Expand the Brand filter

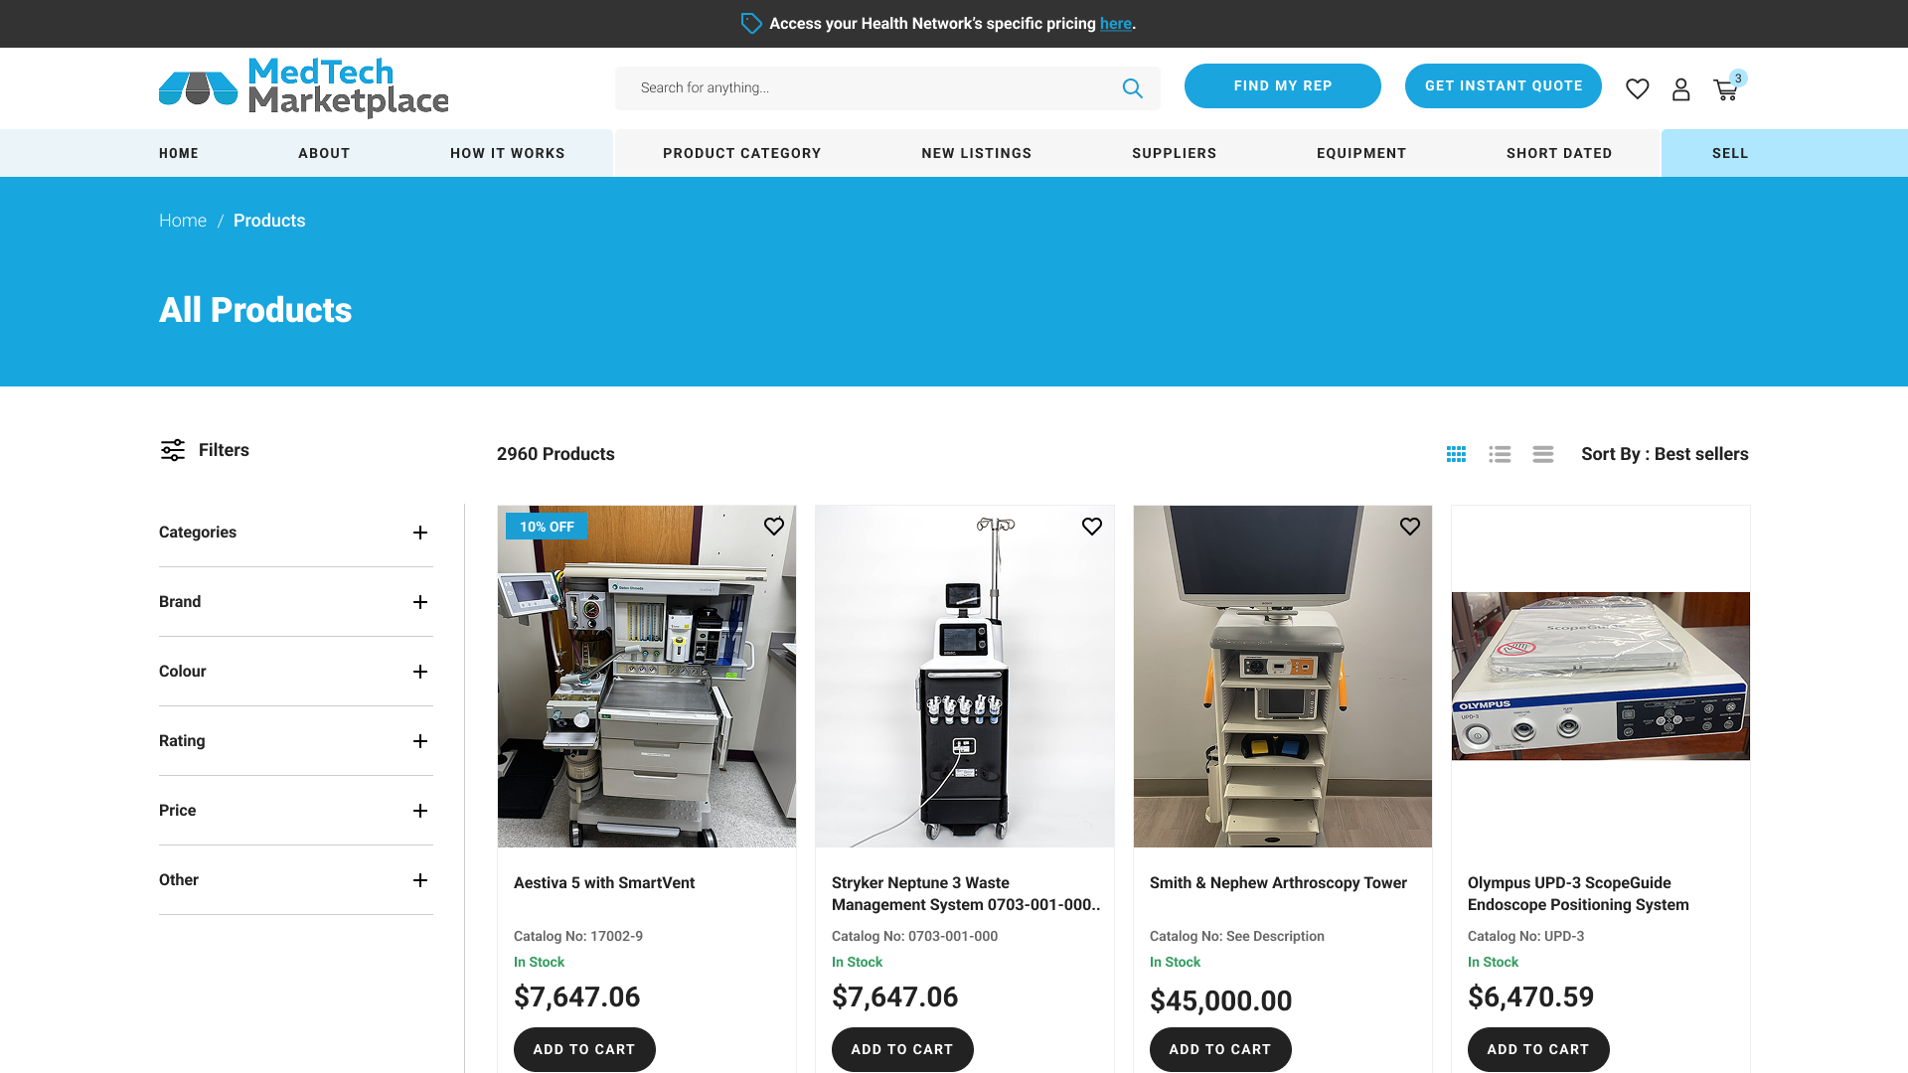tap(420, 602)
